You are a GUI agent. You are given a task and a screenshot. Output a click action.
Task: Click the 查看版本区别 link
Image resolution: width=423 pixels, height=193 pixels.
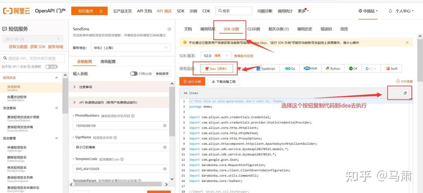pyautogui.click(x=244, y=56)
